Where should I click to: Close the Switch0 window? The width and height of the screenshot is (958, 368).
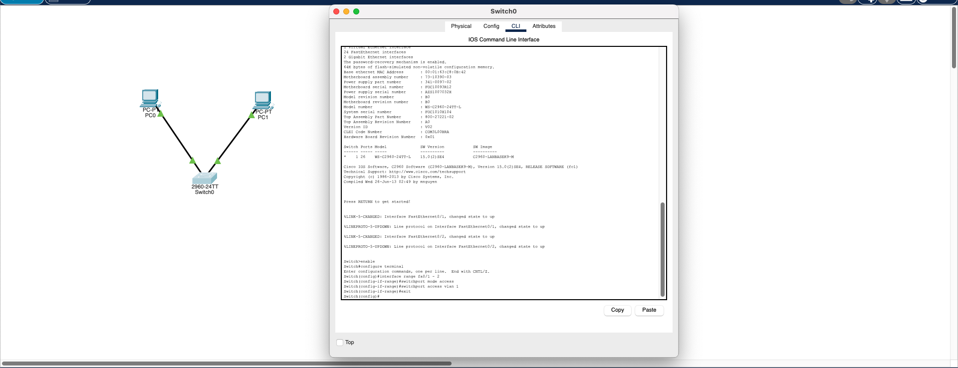coord(336,11)
